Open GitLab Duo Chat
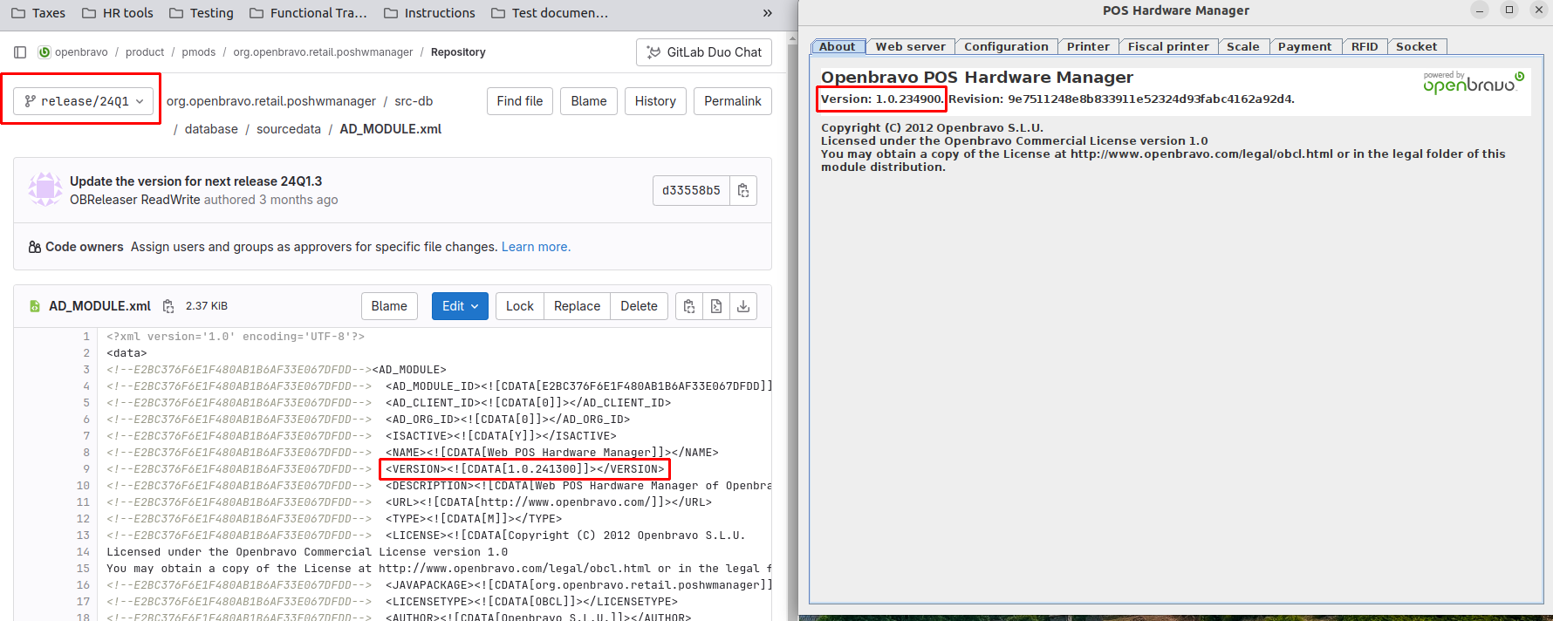 tap(703, 52)
